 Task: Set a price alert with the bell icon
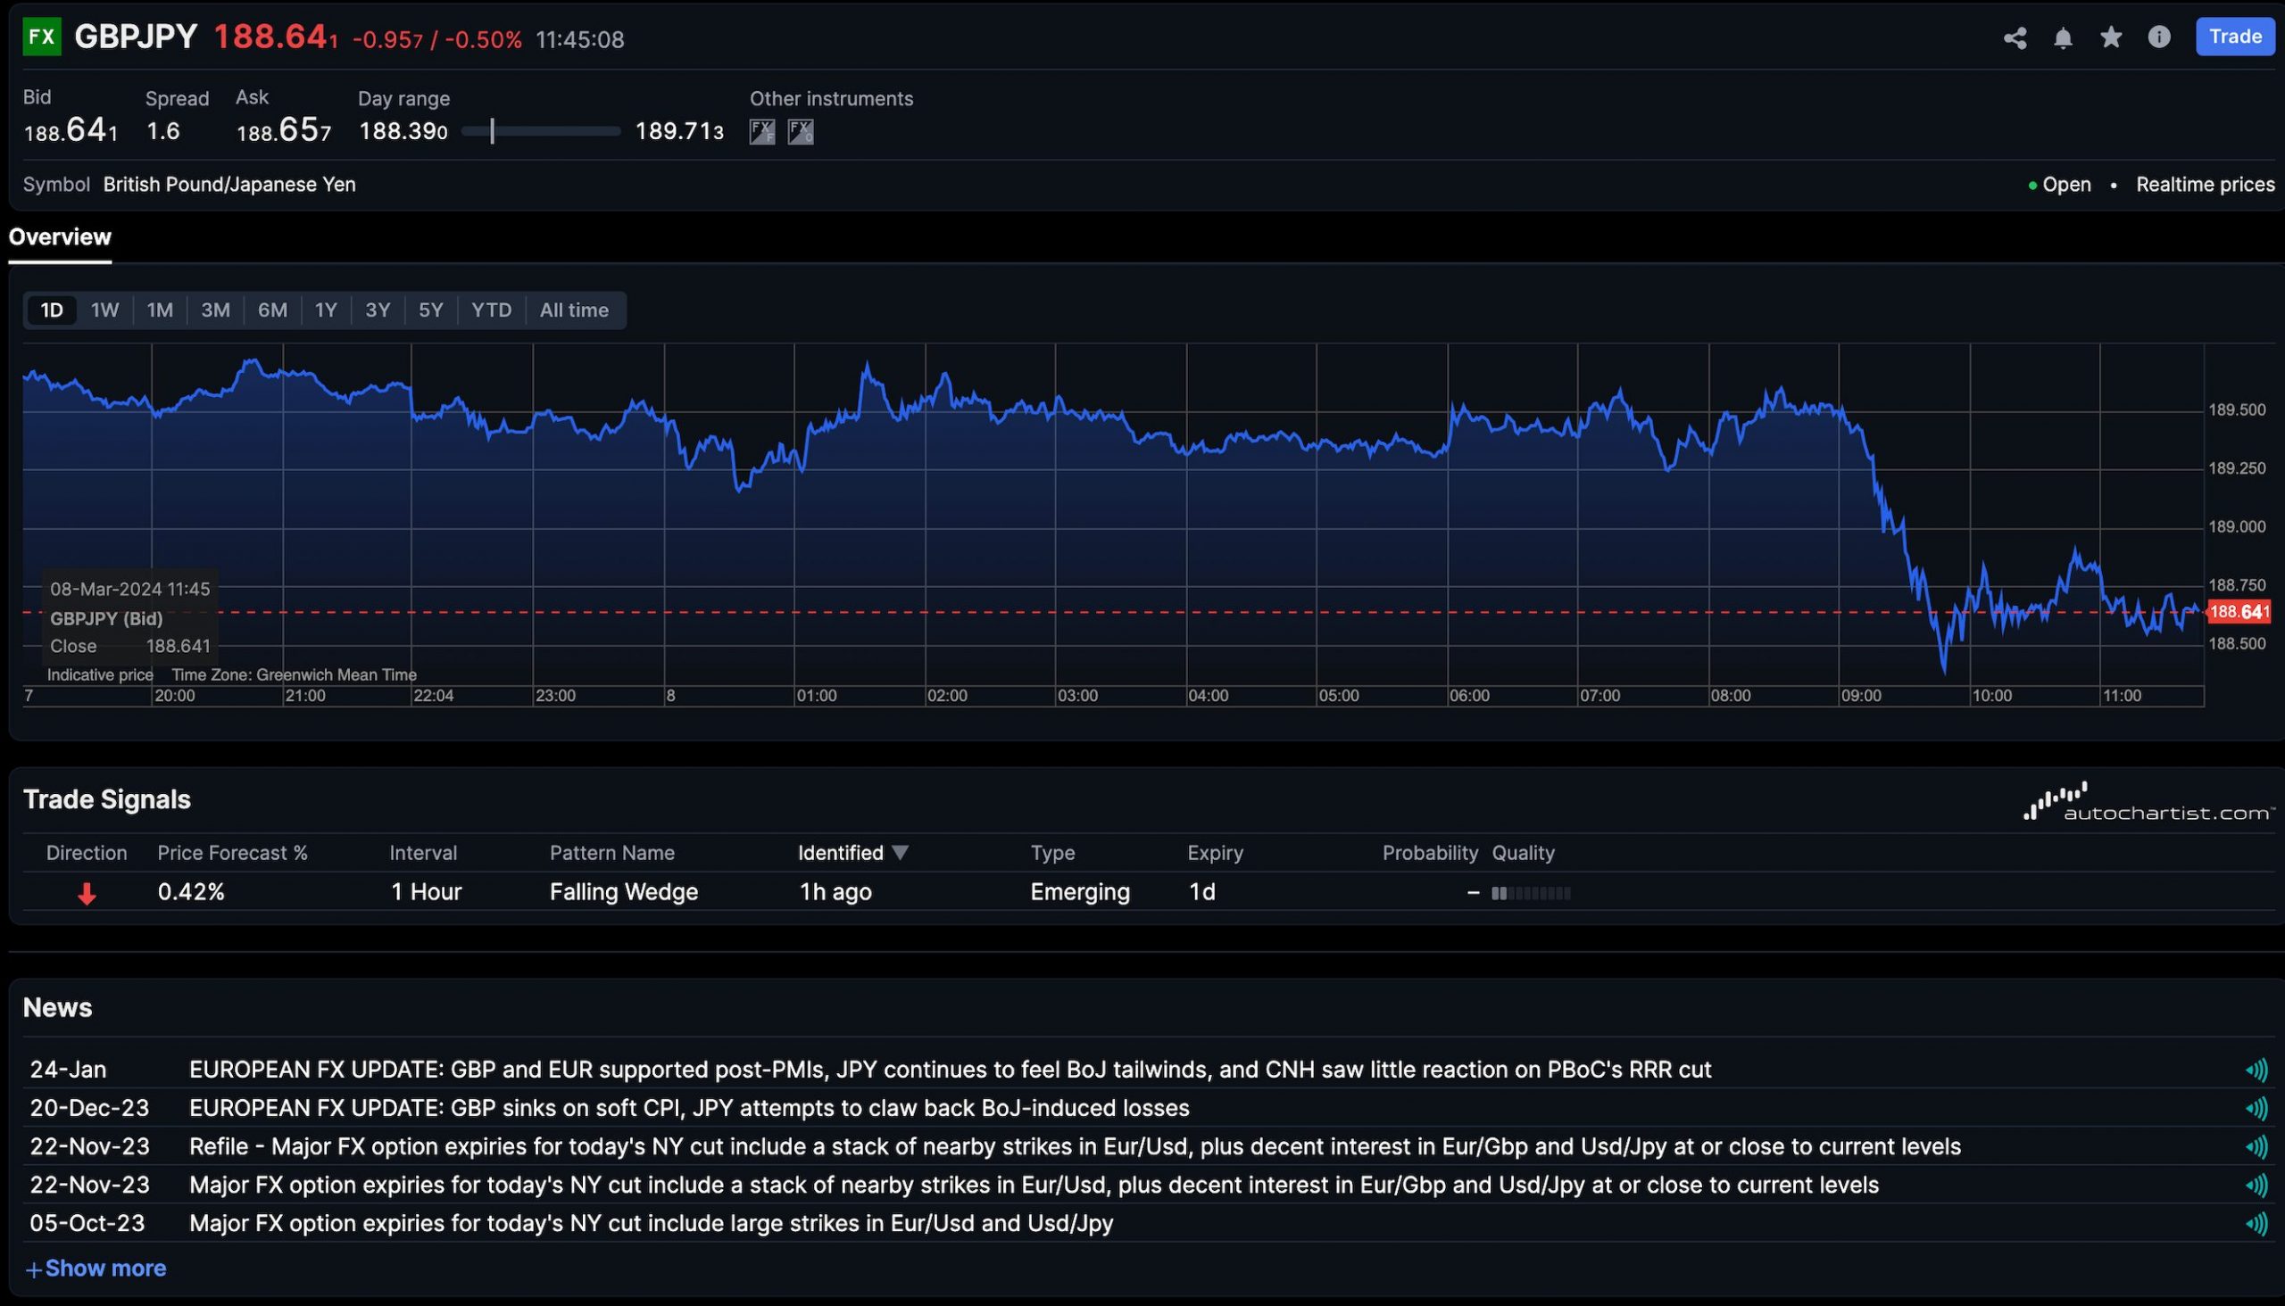tap(2064, 37)
